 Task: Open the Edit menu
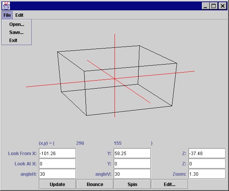click(19, 15)
